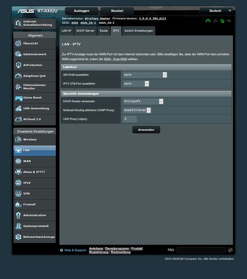Click the Gästenetzwerk icon
The width and height of the screenshot is (247, 279).
[18, 54]
